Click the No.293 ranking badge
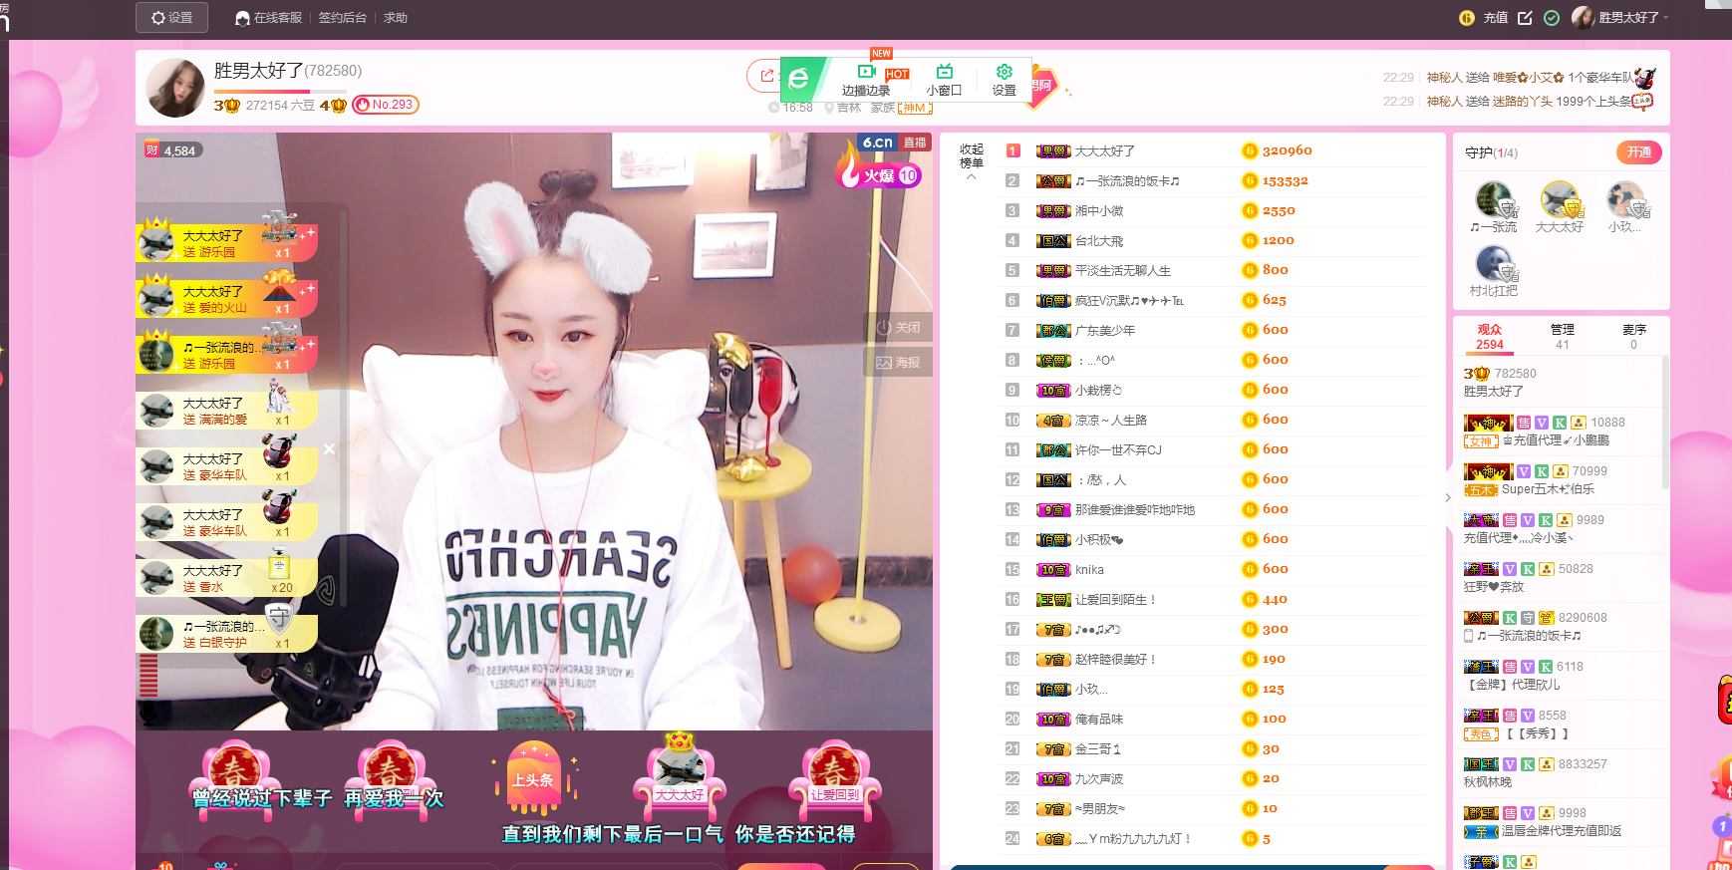Screen dimensions: 1732x870 386,105
